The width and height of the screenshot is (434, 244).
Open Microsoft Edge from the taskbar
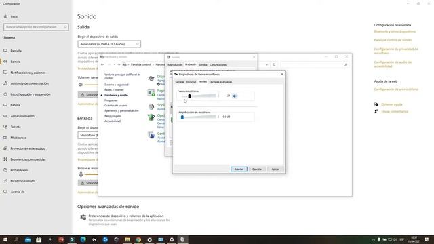coord(83,239)
